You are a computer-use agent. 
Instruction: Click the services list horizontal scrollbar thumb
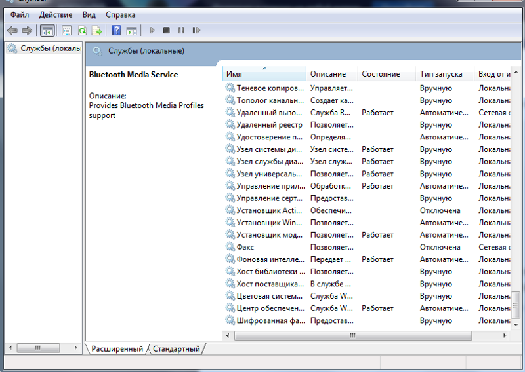coord(353,335)
